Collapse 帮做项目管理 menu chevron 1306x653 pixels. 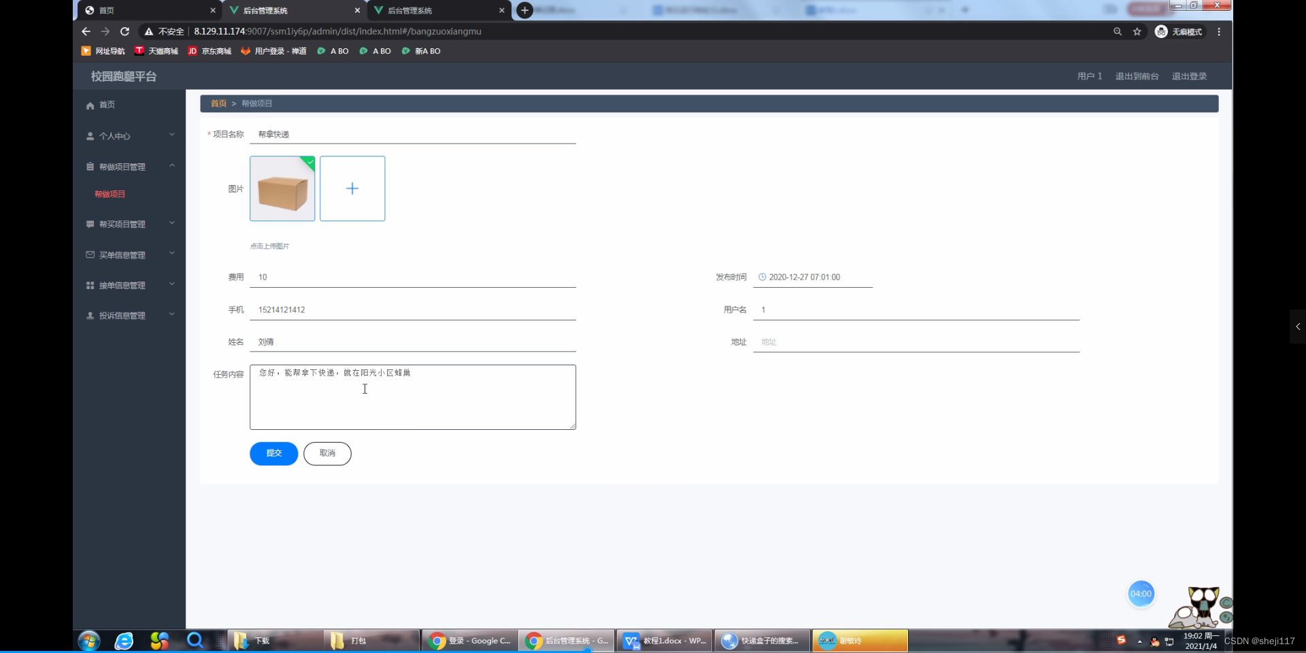tap(172, 165)
